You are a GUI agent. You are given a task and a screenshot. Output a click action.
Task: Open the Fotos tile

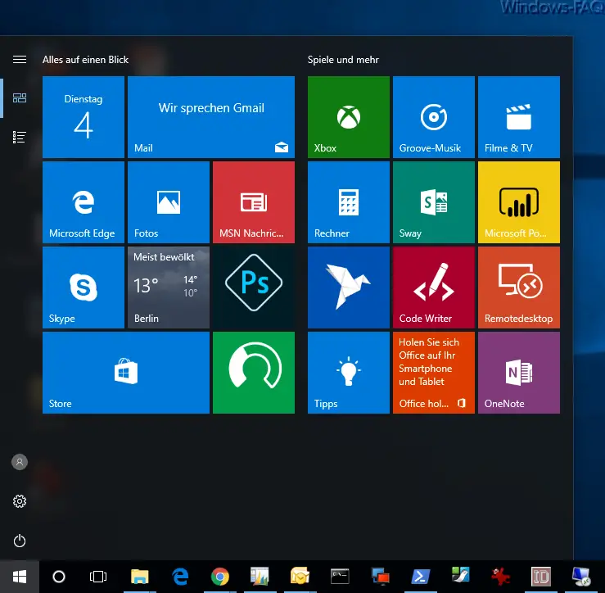click(169, 202)
